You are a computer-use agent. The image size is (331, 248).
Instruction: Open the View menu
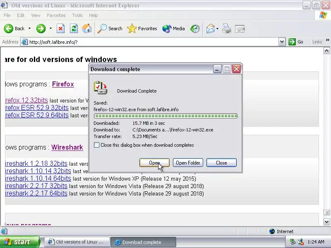pos(36,15)
